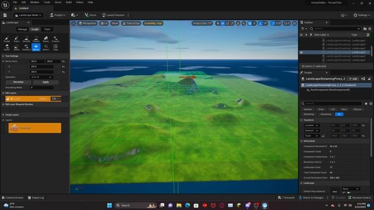Open the Landscape Mode dropdown

tap(29, 15)
